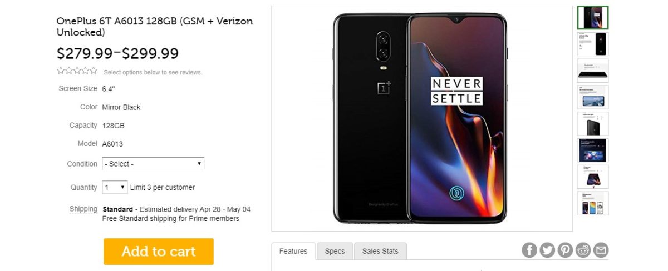Share product on Facebook
Viewport: 668px width, 271px height.
(x=529, y=250)
